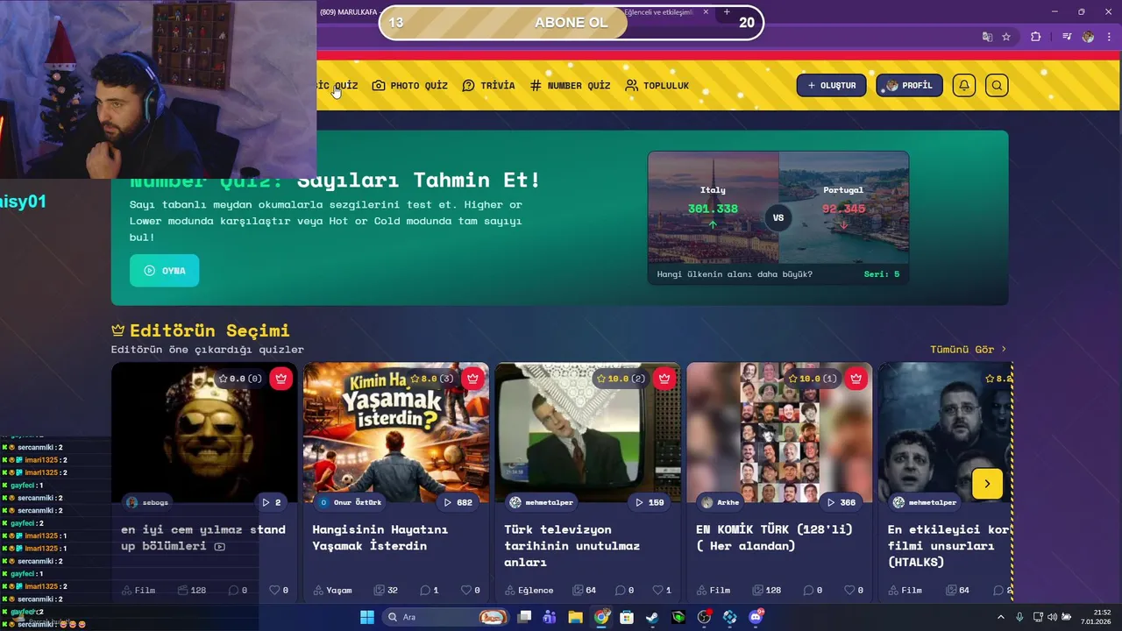The height and width of the screenshot is (631, 1122).
Task: Click the Chrome translate page icon
Action: point(987,37)
